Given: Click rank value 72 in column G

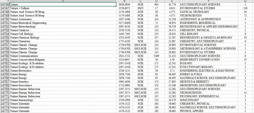Looking at the screenshot, I should (x=246, y=15).
